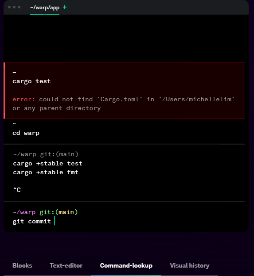Image resolution: width=254 pixels, height=276 pixels.
Task: Select the cd warp command block
Action: tap(125, 131)
